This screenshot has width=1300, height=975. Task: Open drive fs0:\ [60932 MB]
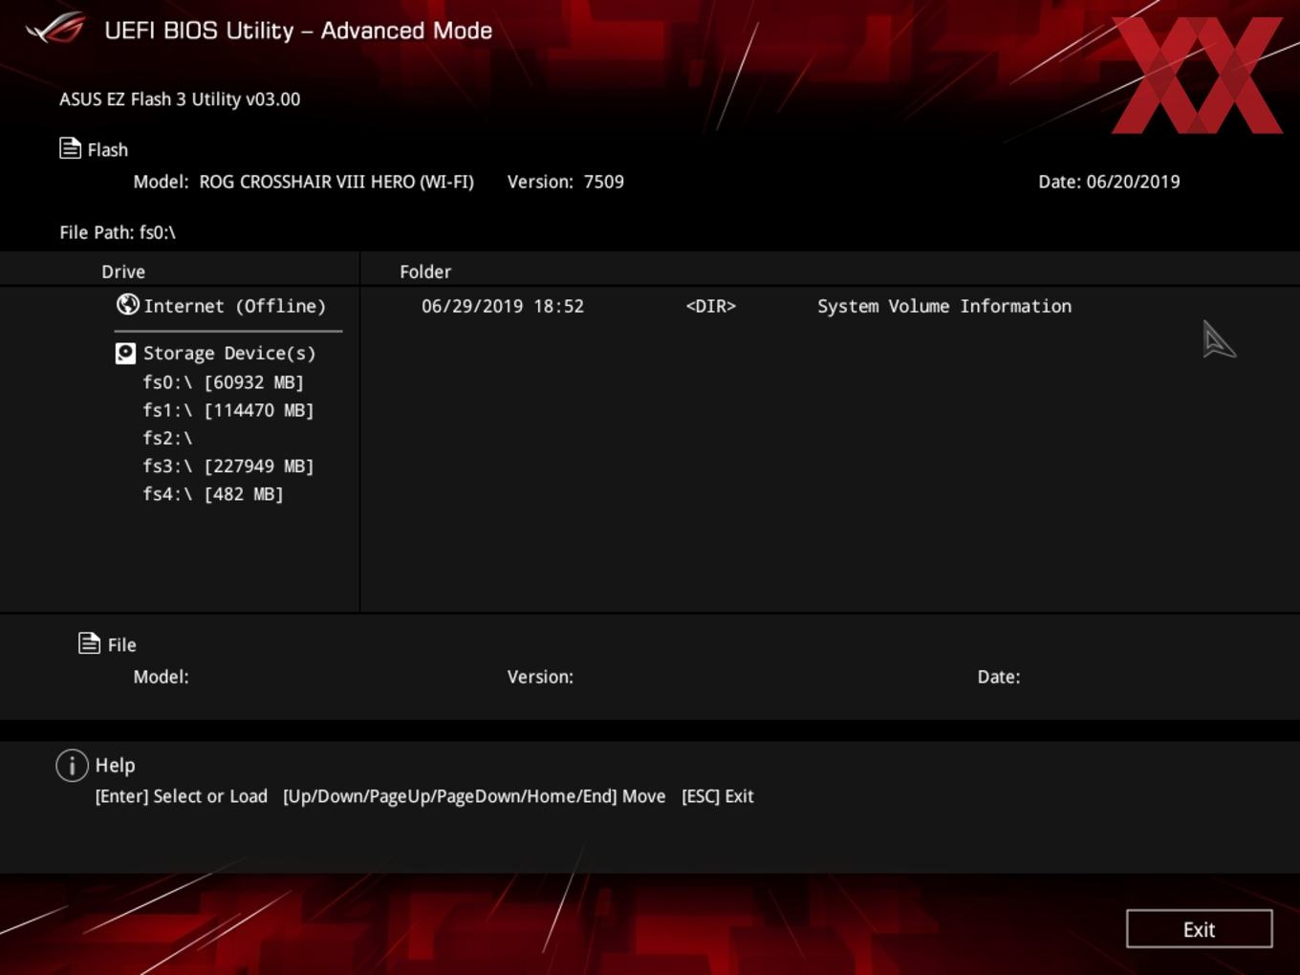(223, 382)
